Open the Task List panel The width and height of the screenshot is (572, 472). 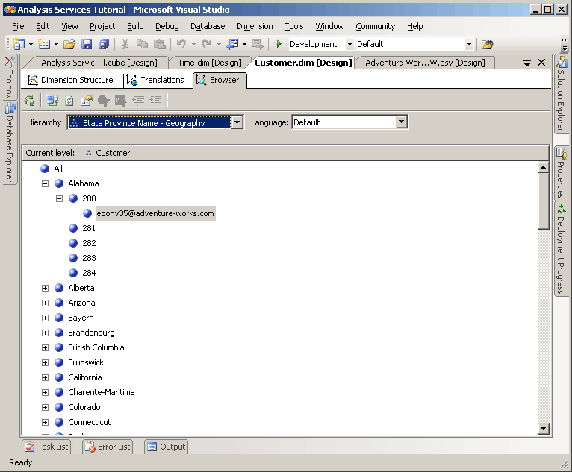click(47, 447)
